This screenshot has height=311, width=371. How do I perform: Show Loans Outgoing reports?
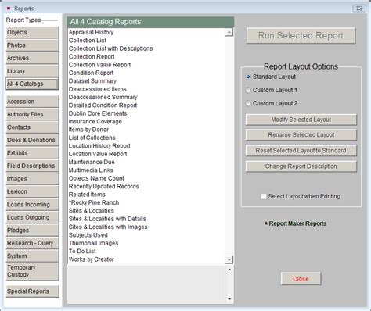[32, 217]
